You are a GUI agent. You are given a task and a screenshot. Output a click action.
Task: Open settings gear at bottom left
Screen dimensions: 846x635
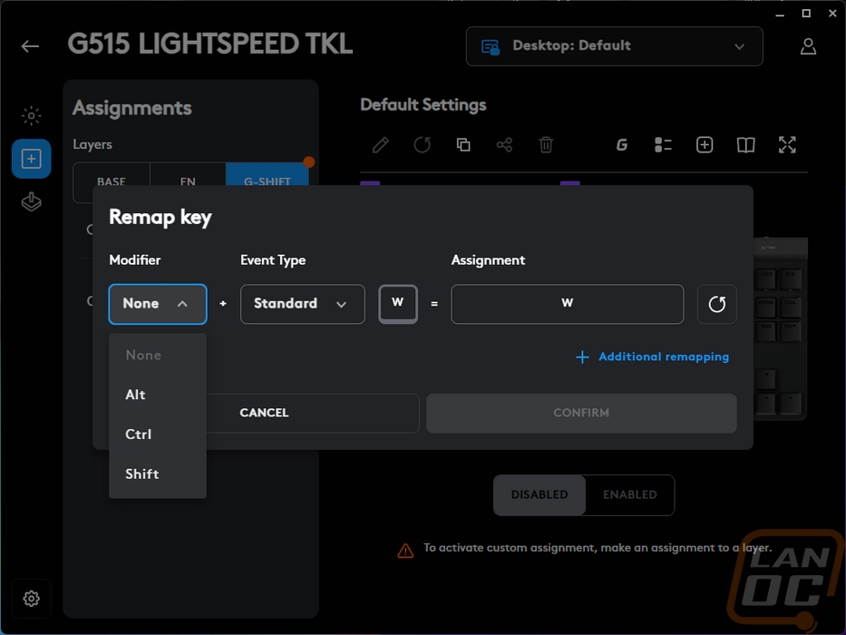coord(32,599)
